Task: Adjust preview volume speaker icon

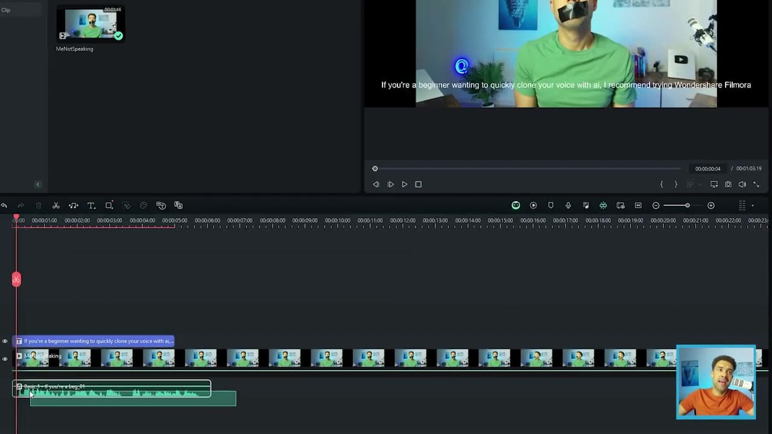Action: 742,184
